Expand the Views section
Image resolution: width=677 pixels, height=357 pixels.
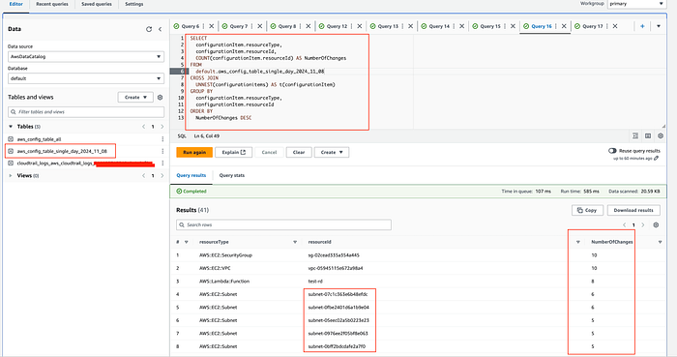(11, 176)
